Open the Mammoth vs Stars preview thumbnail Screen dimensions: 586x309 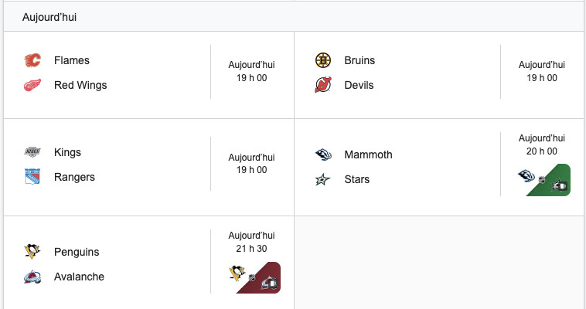(544, 180)
